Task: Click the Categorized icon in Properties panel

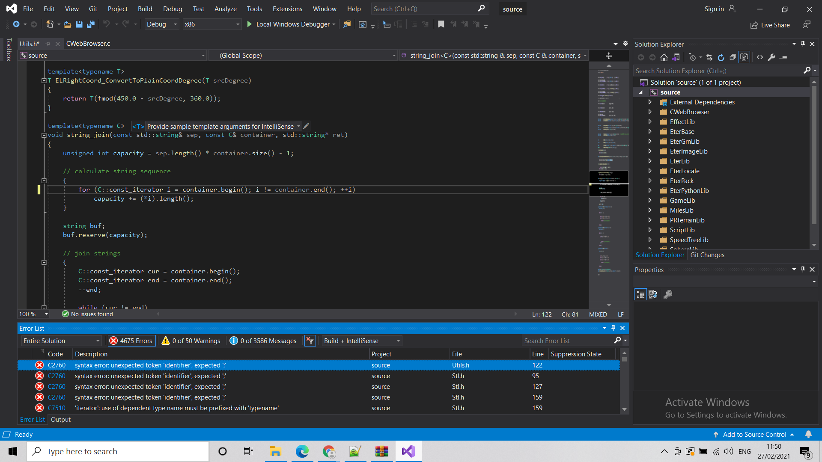Action: pyautogui.click(x=640, y=294)
